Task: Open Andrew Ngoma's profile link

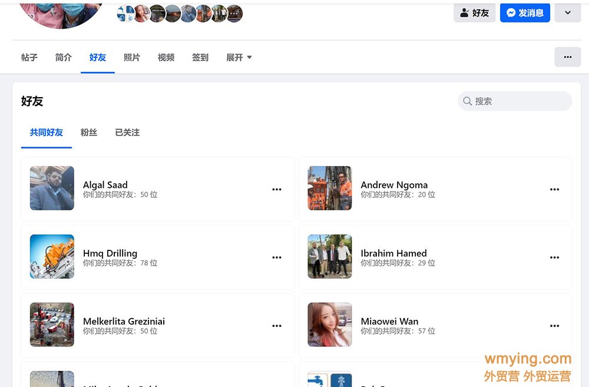Action: [x=394, y=185]
